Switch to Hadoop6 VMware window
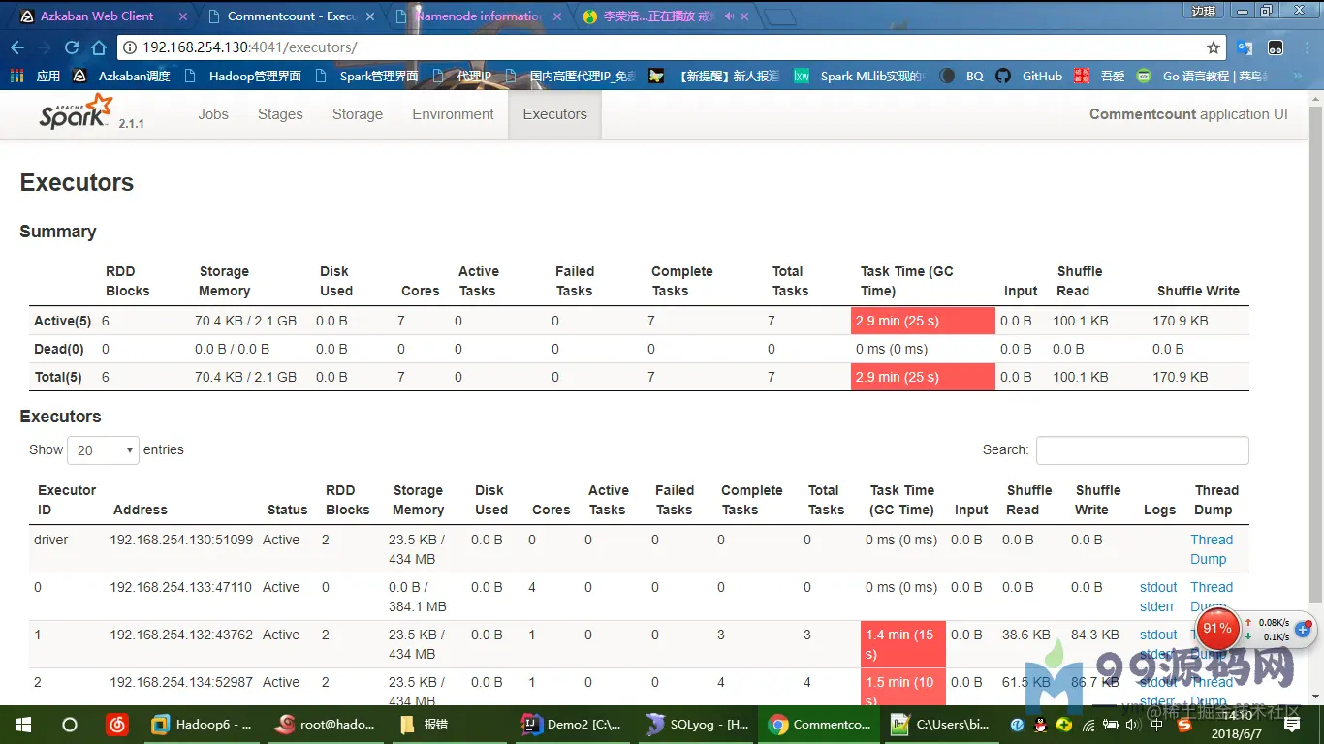 coord(202,725)
